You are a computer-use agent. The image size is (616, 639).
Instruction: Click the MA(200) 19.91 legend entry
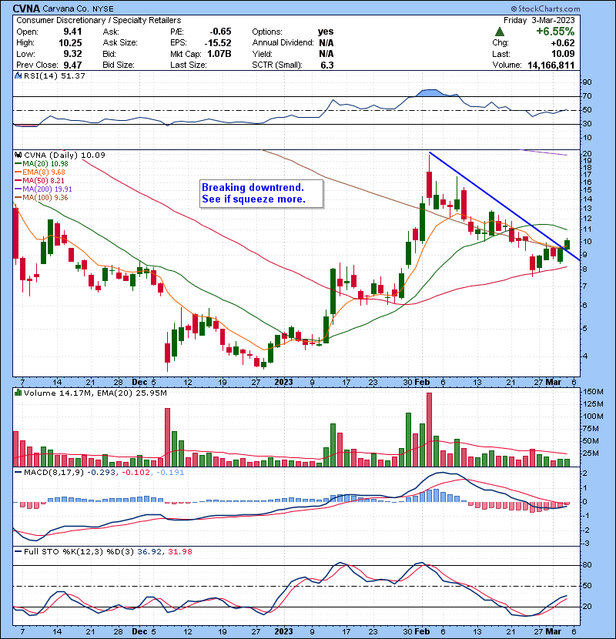click(x=44, y=189)
